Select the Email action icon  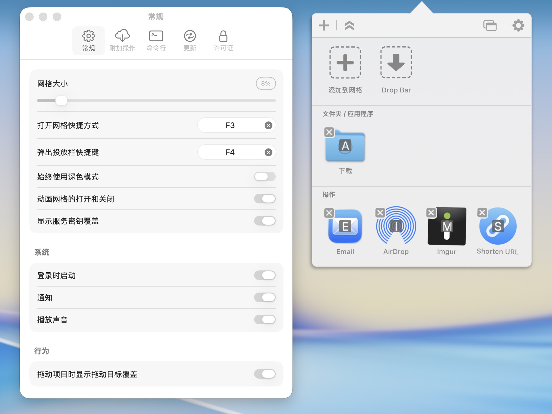345,226
